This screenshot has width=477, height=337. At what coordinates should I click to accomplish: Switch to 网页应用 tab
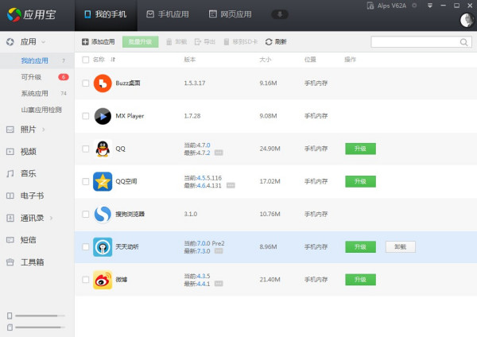(x=231, y=14)
